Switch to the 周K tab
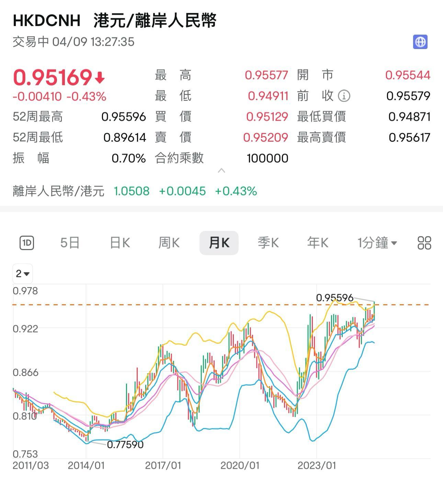The width and height of the screenshot is (443, 483). [169, 243]
